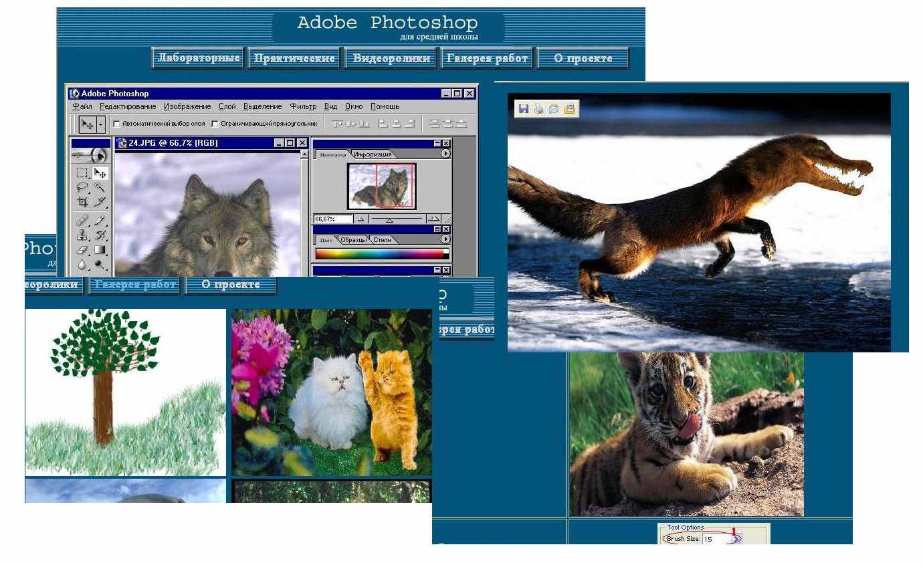Switch to the Навигатор palette tab

332,154
